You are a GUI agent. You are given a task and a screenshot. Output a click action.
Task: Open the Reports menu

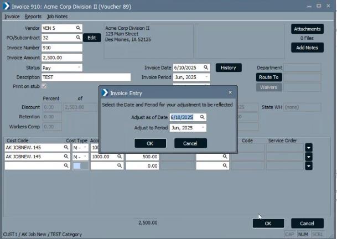click(x=33, y=17)
